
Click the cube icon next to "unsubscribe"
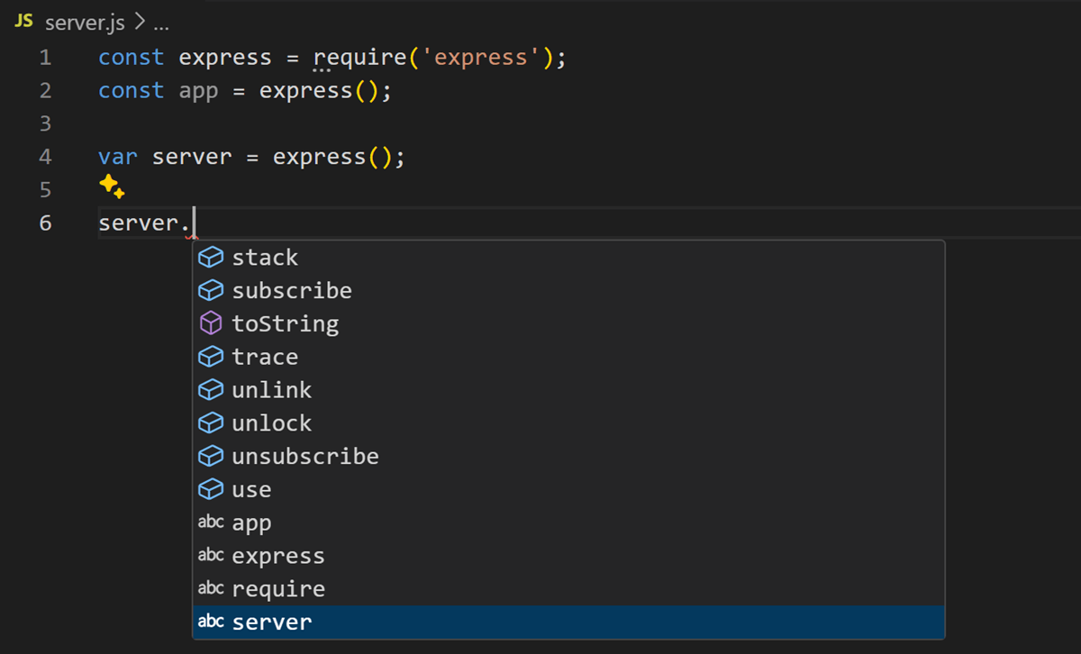(210, 456)
